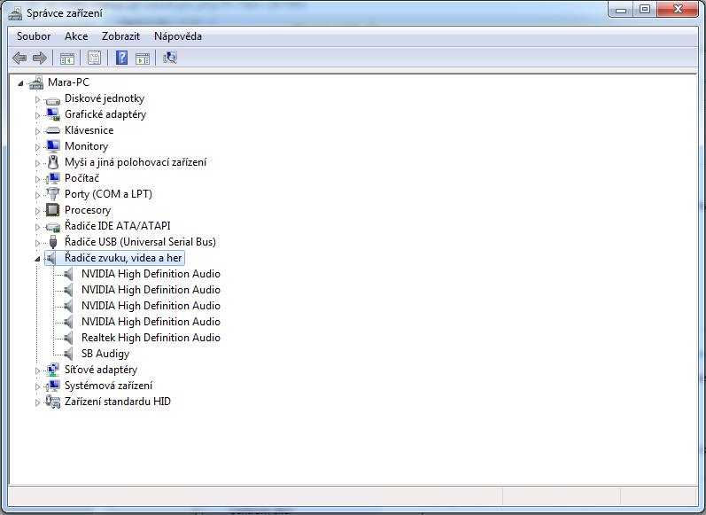706x515 pixels.
Task: Collapse Řadiče zvuku, videa a her
Action: [x=37, y=259]
